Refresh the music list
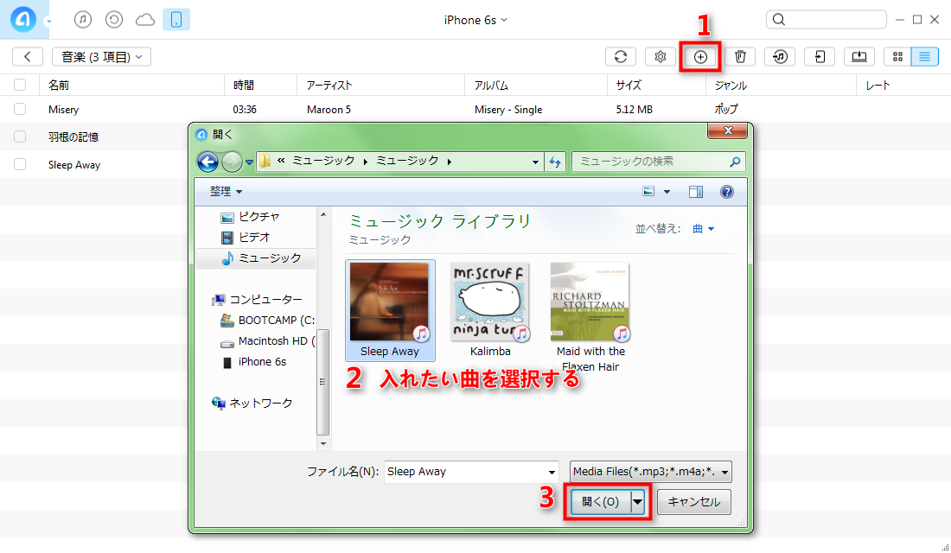Image resolution: width=951 pixels, height=553 pixels. (x=621, y=56)
